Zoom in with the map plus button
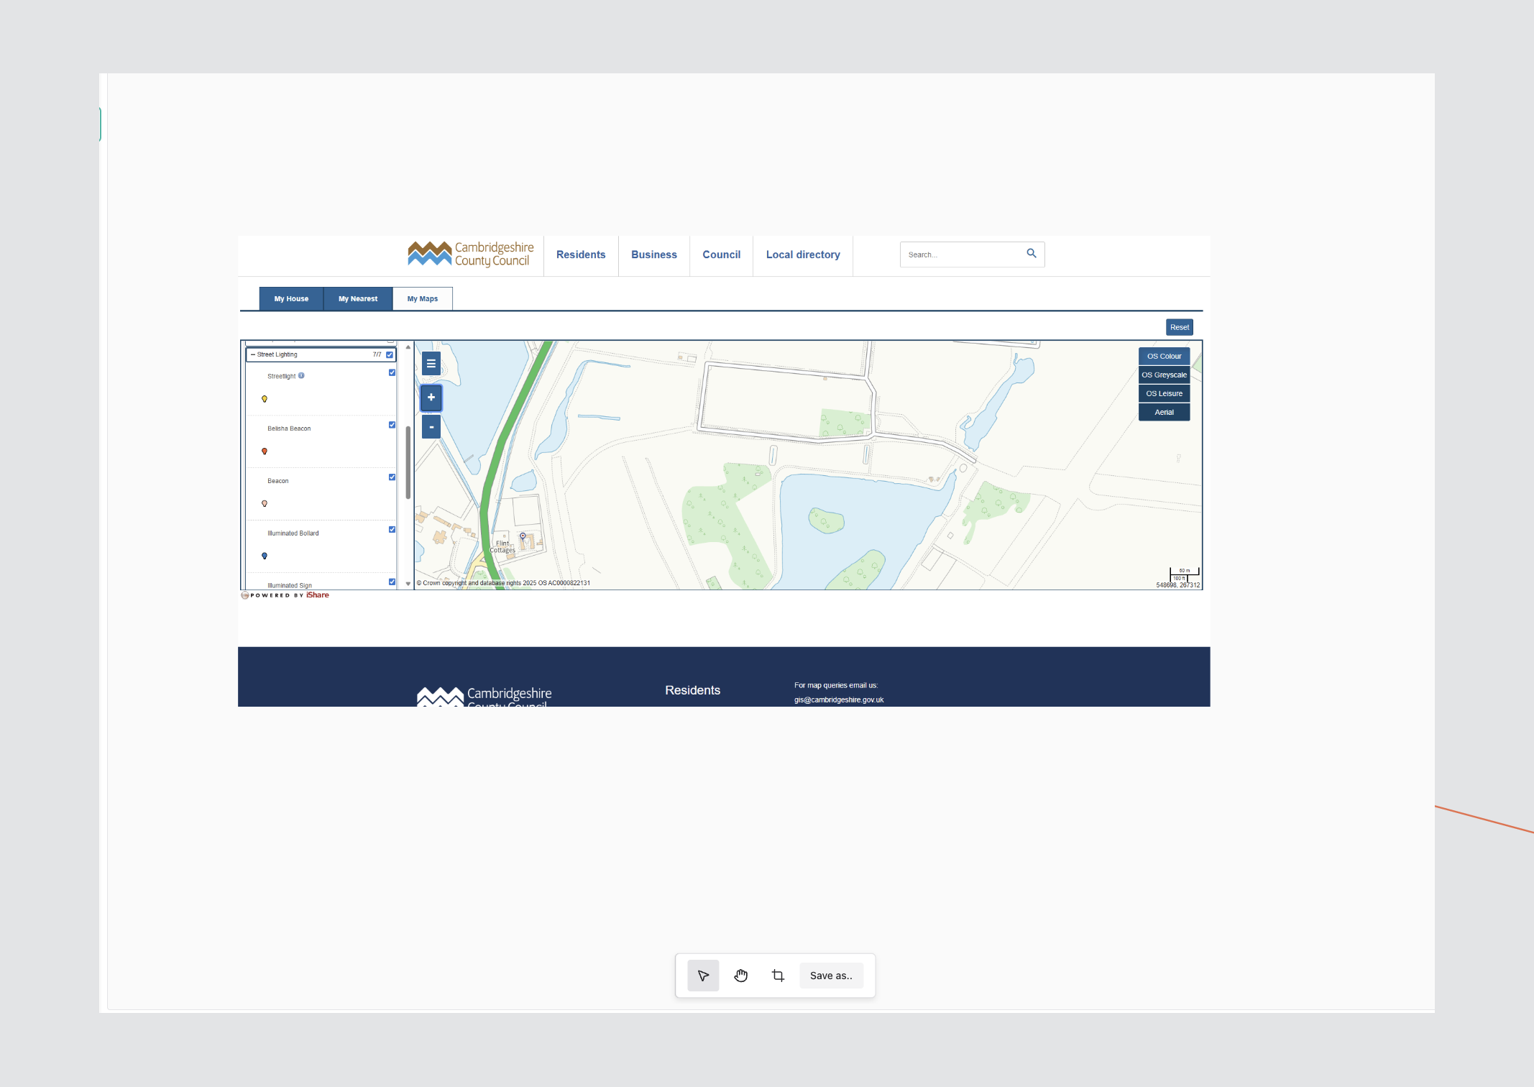The image size is (1534, 1087). tap(431, 398)
